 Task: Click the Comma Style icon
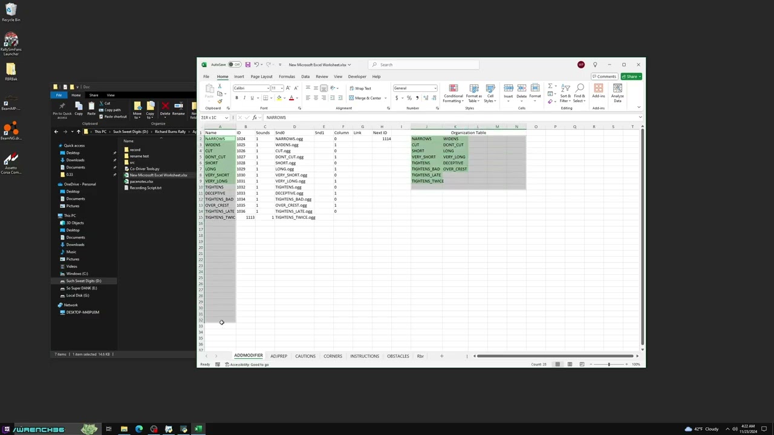click(x=417, y=98)
